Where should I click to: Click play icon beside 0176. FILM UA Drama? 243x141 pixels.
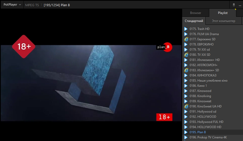click(x=186, y=34)
